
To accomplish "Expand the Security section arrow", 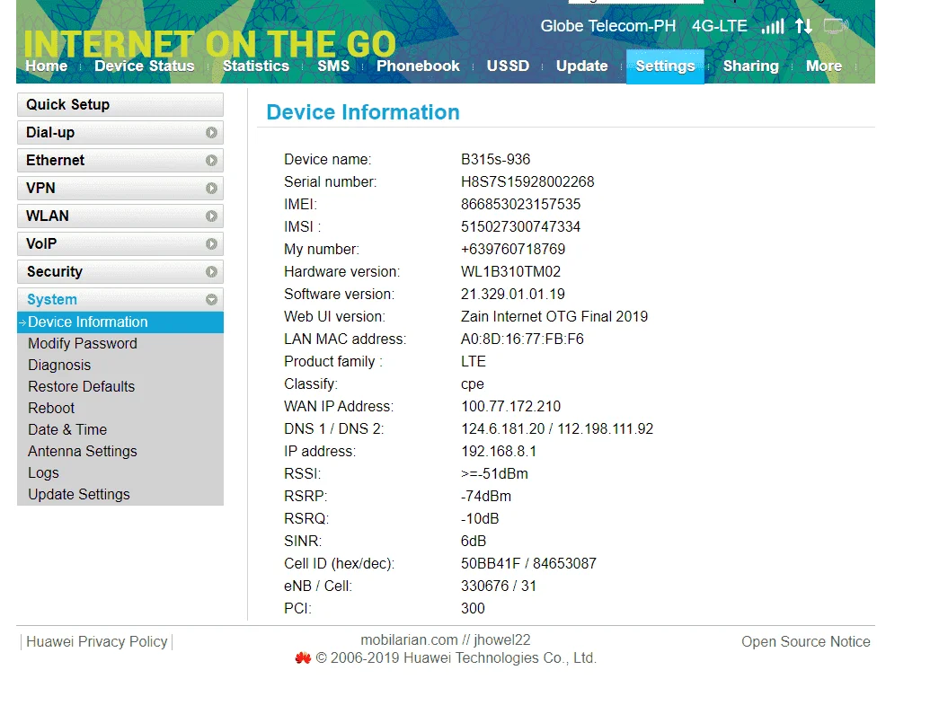I will 211,272.
